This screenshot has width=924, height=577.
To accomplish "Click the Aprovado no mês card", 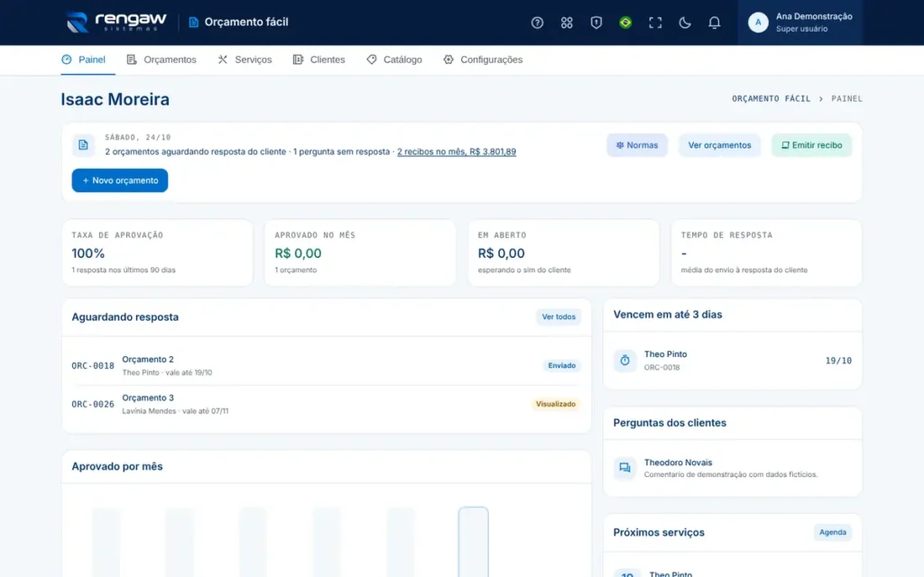I will click(360, 252).
